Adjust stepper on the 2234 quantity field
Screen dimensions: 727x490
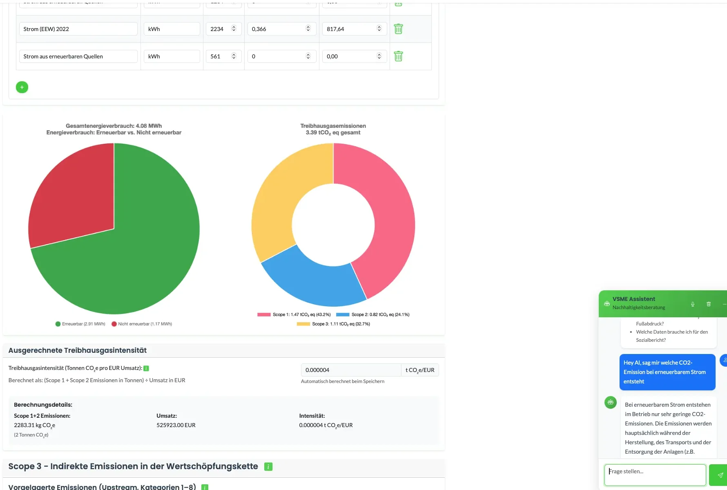tap(234, 29)
